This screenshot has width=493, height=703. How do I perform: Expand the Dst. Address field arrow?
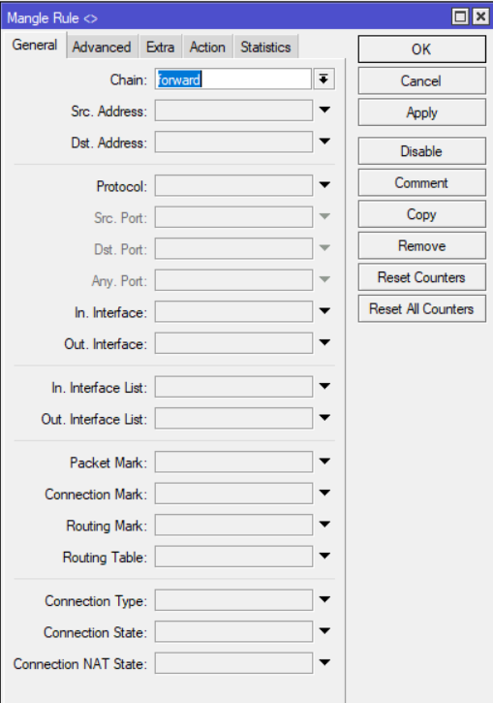(x=324, y=142)
